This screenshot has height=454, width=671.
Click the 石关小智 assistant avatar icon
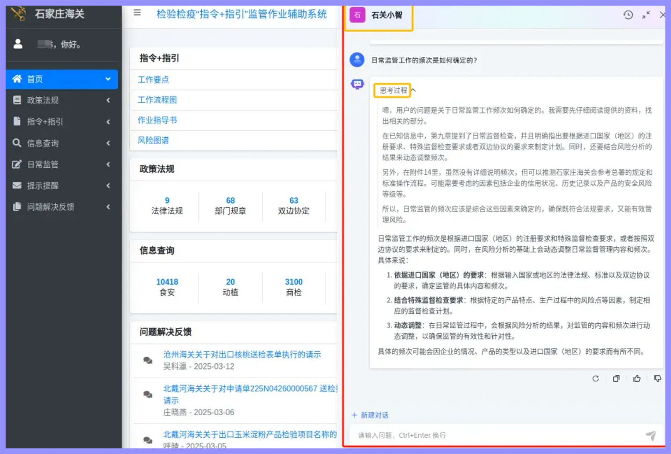click(357, 15)
